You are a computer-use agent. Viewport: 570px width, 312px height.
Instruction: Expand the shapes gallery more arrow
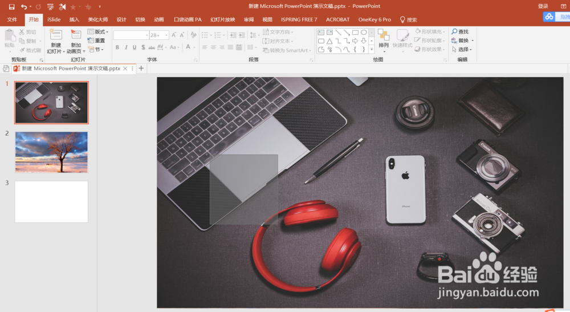point(372,50)
